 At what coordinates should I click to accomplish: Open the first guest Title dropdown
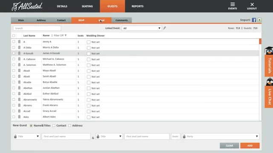pos(26,136)
